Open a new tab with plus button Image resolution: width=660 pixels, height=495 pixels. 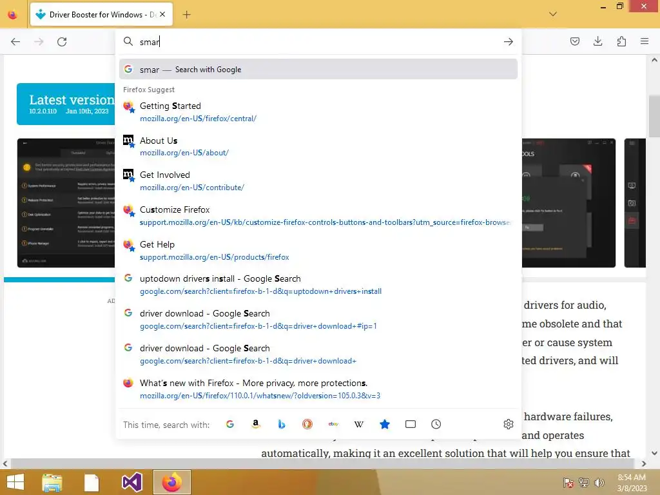187,15
